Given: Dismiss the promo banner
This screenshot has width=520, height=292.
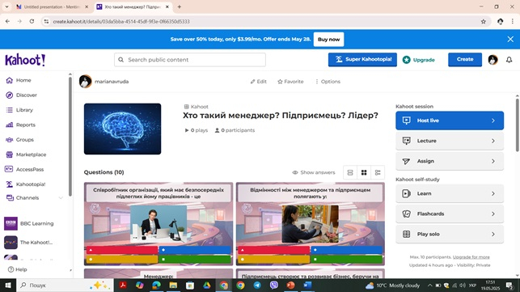Looking at the screenshot, I should [x=510, y=39].
